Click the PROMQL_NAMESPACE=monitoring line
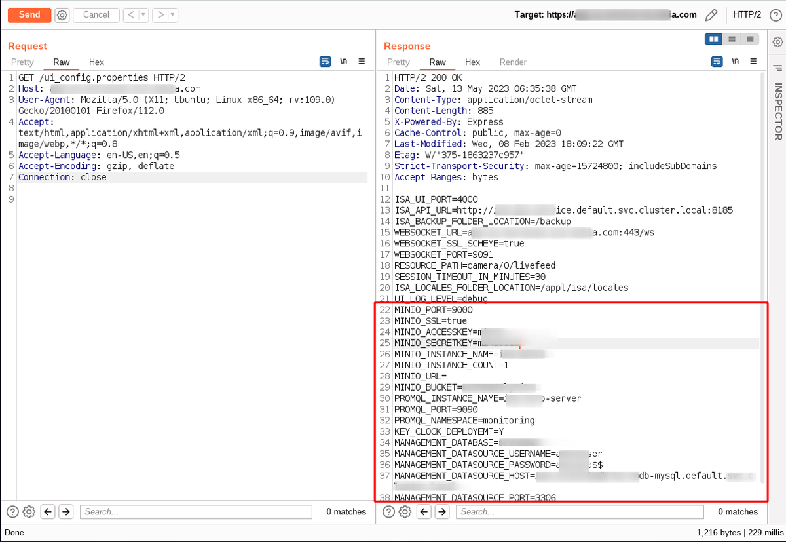This screenshot has width=786, height=542. (464, 420)
